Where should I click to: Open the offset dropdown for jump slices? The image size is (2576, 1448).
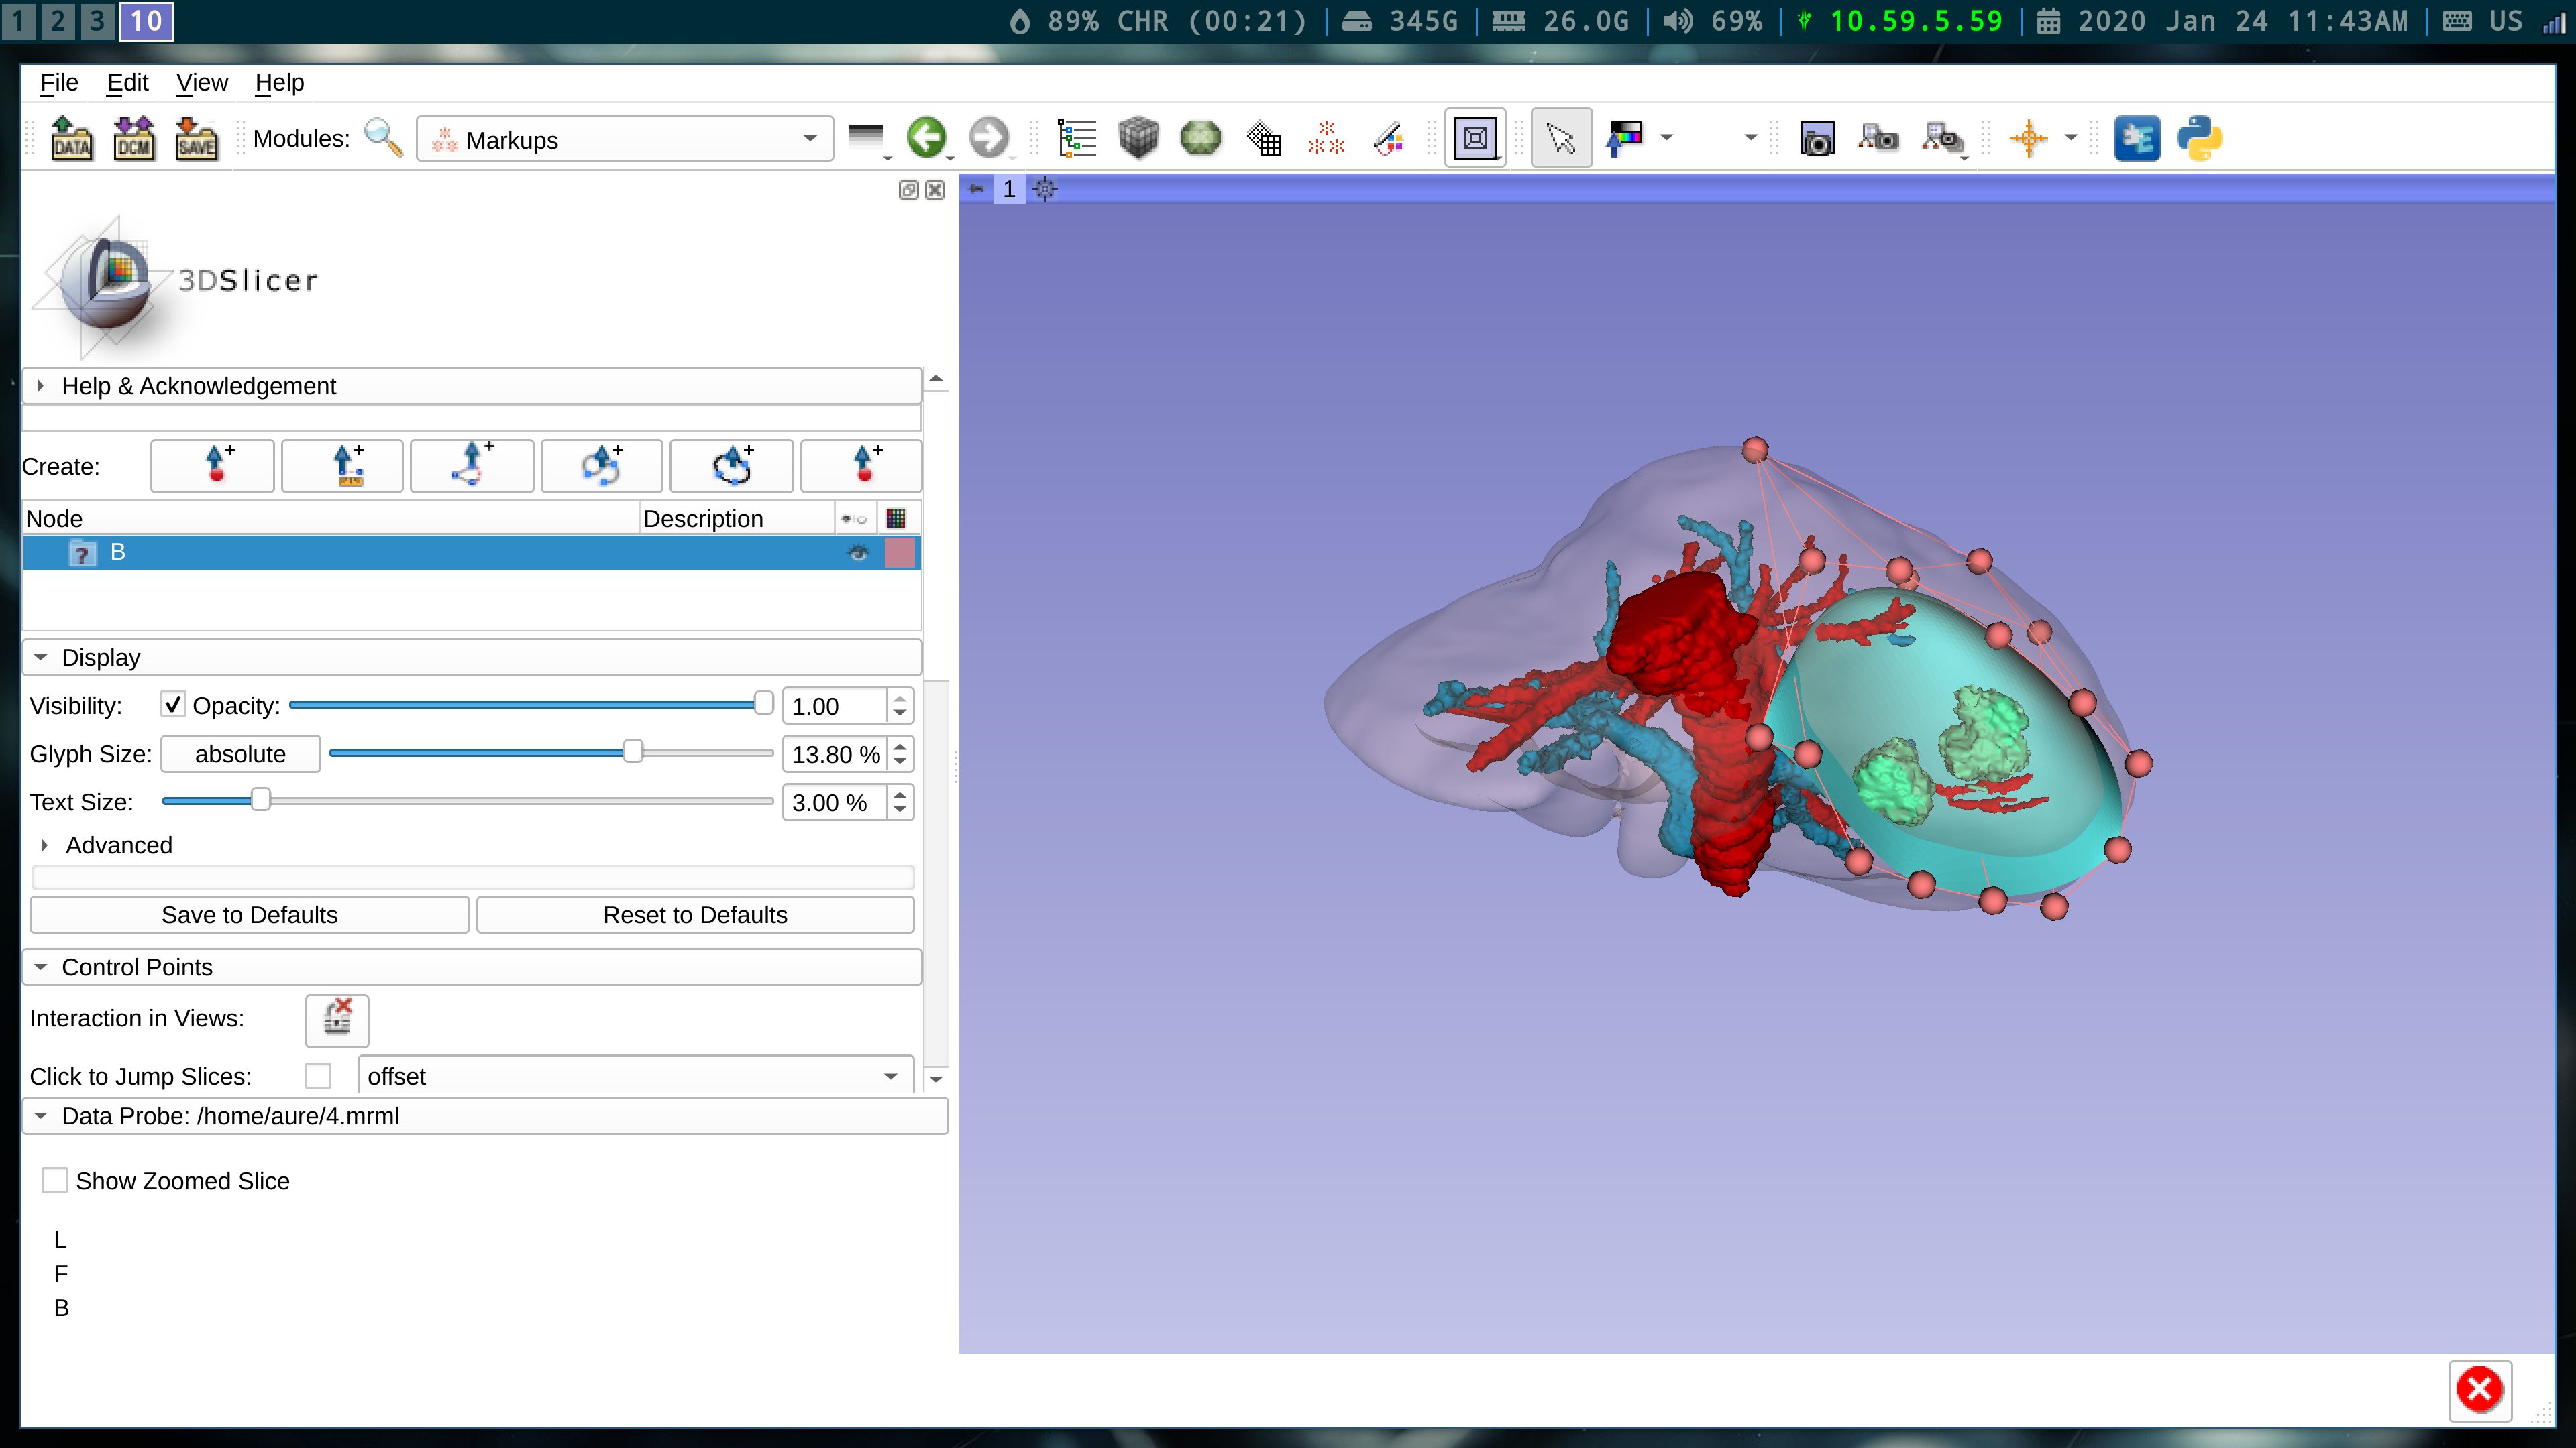888,1076
